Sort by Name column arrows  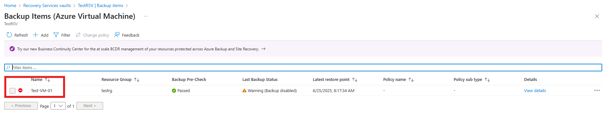[47, 80]
